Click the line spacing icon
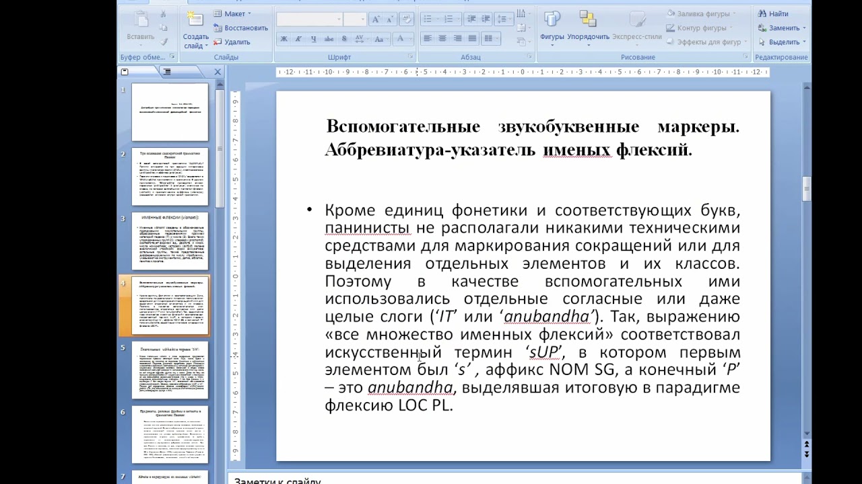Viewport: 862px width, 484px height. [504, 19]
